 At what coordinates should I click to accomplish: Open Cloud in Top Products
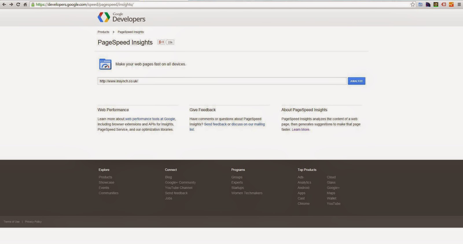click(331, 177)
